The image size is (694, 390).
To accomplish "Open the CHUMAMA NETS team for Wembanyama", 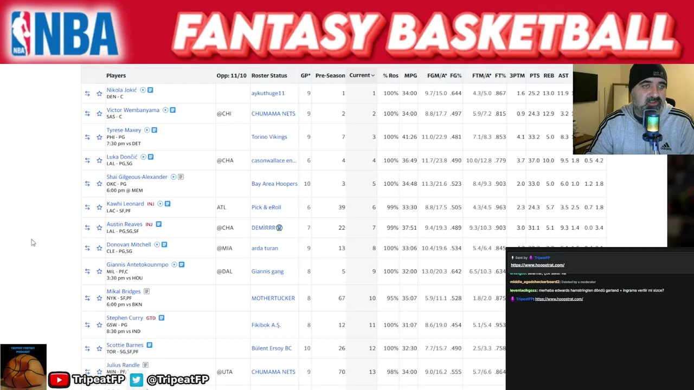I will click(x=273, y=114).
